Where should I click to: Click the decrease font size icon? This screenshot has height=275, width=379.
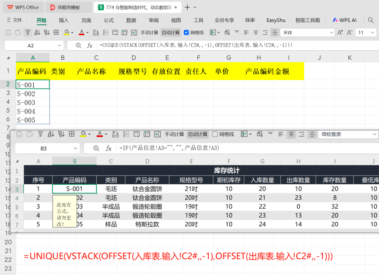point(349,32)
